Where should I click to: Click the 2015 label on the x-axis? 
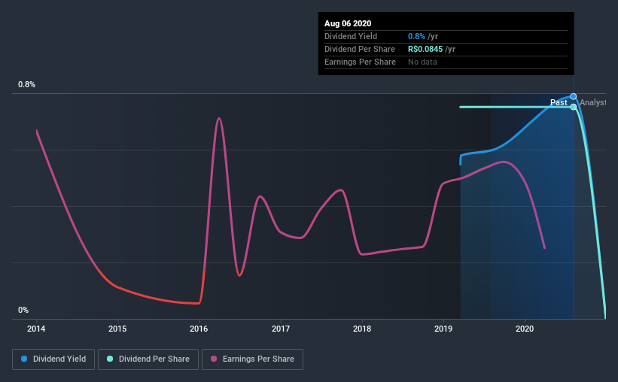tap(117, 329)
